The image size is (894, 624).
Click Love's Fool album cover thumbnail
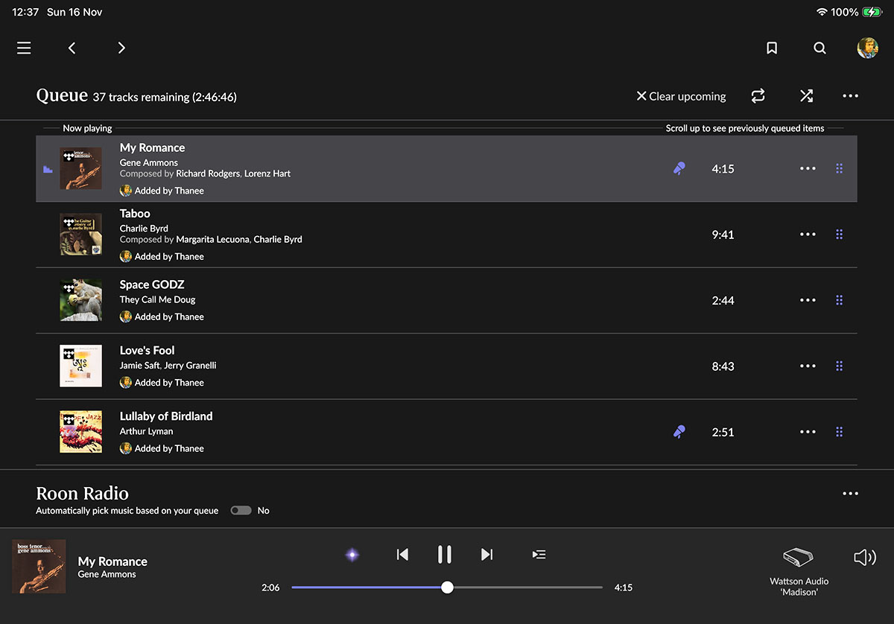pos(80,366)
